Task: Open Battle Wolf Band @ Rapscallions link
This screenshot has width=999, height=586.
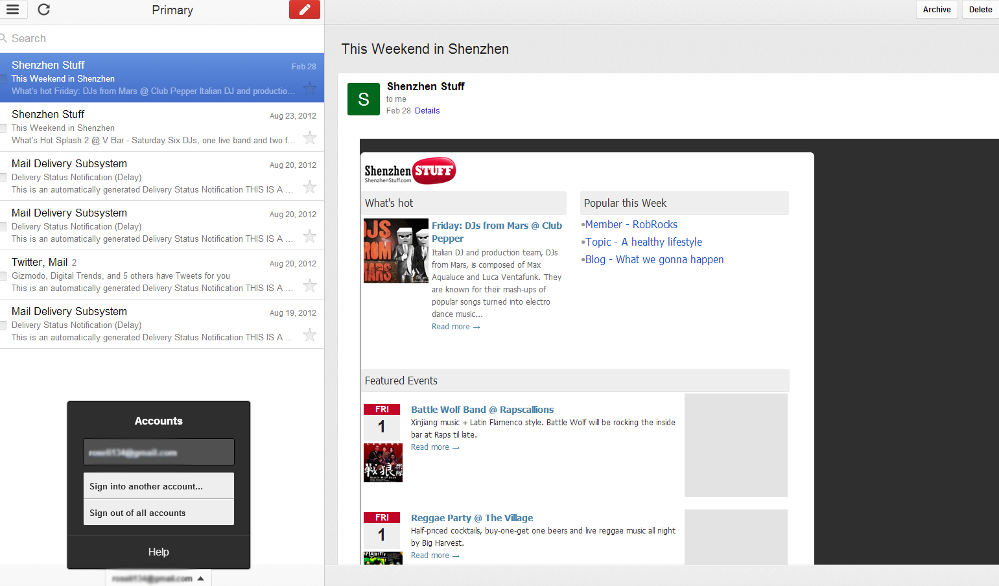Action: click(x=482, y=410)
